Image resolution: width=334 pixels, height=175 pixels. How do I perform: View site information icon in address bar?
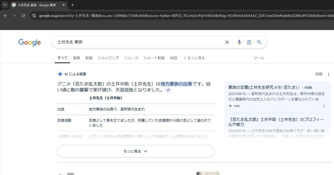pyautogui.click(x=34, y=15)
